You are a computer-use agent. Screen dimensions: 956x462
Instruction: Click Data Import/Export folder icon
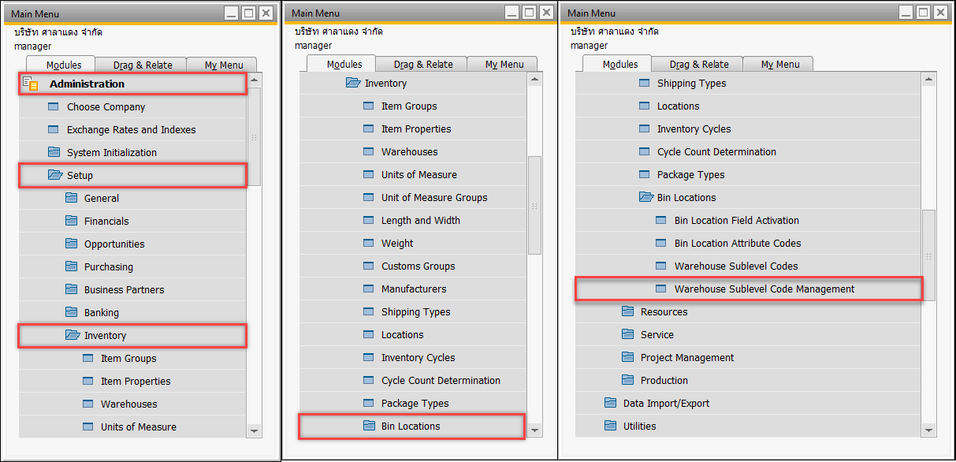click(x=610, y=403)
